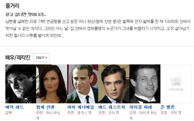194x121 pixels.
Task: Open the 마이클 파레 name link
Action: tap(141, 107)
